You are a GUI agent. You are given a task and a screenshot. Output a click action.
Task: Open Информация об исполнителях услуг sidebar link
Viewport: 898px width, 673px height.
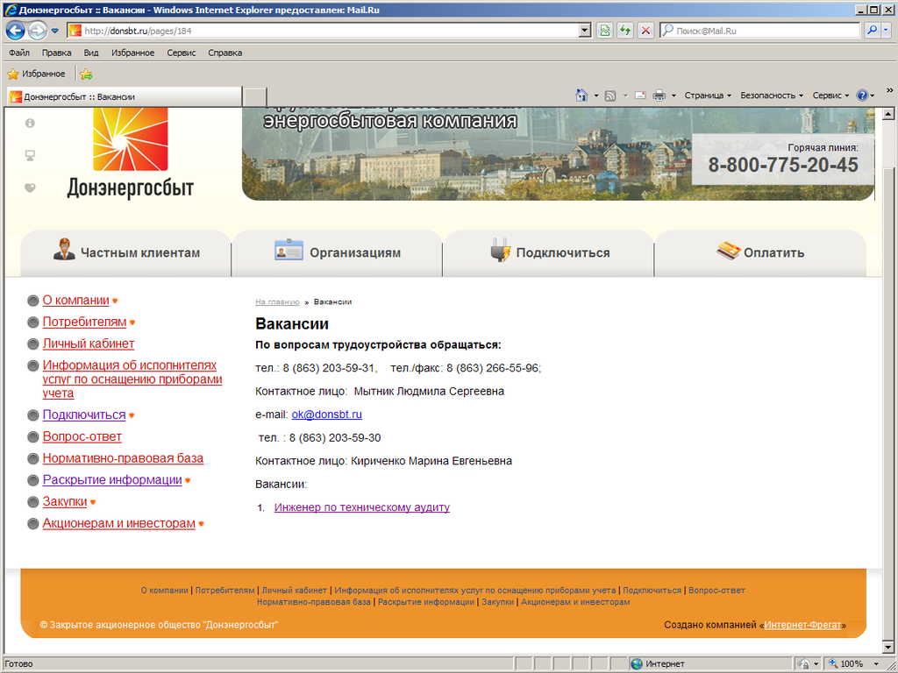click(x=132, y=379)
